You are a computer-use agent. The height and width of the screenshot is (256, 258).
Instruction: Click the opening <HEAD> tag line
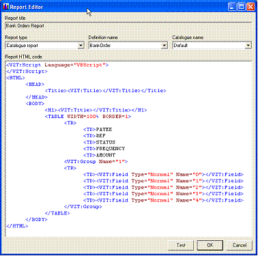pos(35,85)
